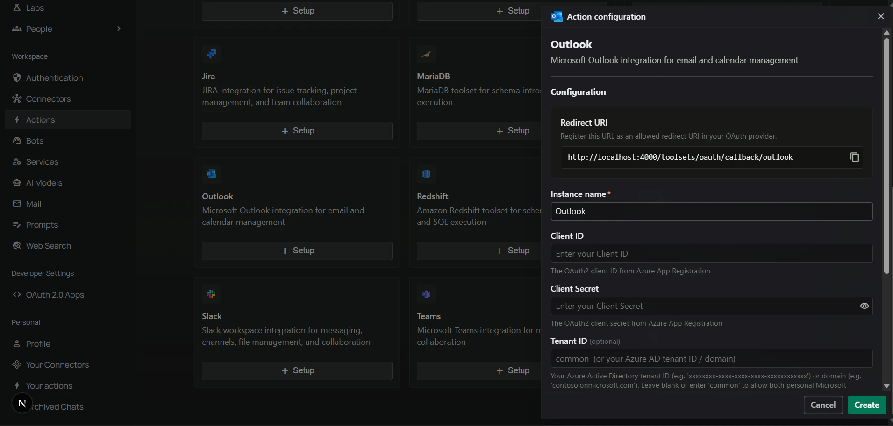The image size is (893, 426).
Task: Create the Outlook action instance
Action: pyautogui.click(x=867, y=405)
